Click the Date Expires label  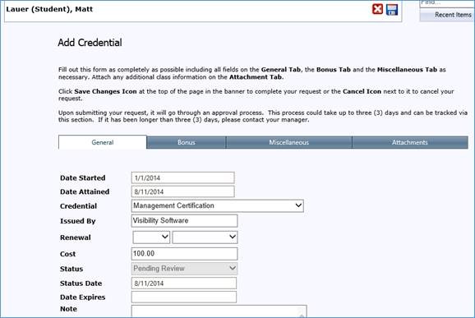point(83,297)
